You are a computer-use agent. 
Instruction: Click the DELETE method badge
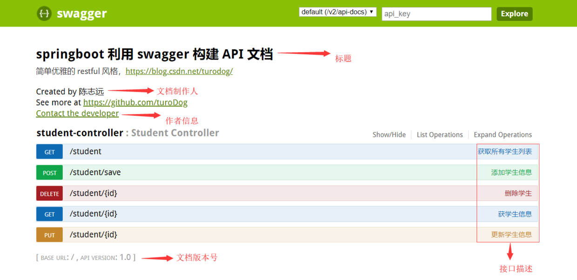(x=50, y=193)
